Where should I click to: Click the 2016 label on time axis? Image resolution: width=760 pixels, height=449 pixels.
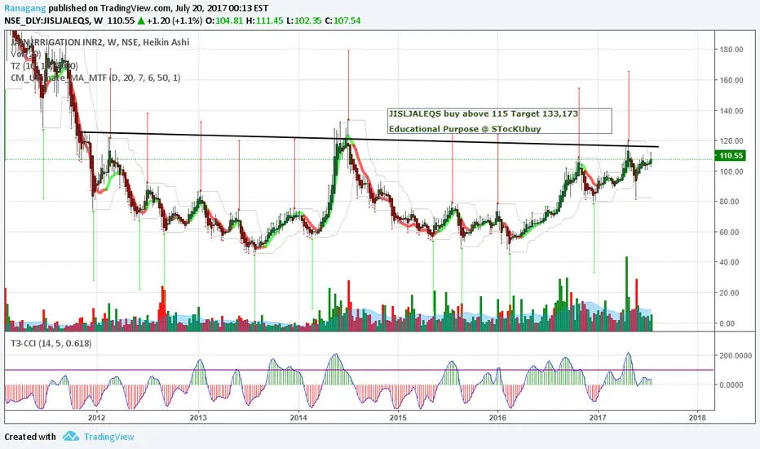pyautogui.click(x=497, y=417)
